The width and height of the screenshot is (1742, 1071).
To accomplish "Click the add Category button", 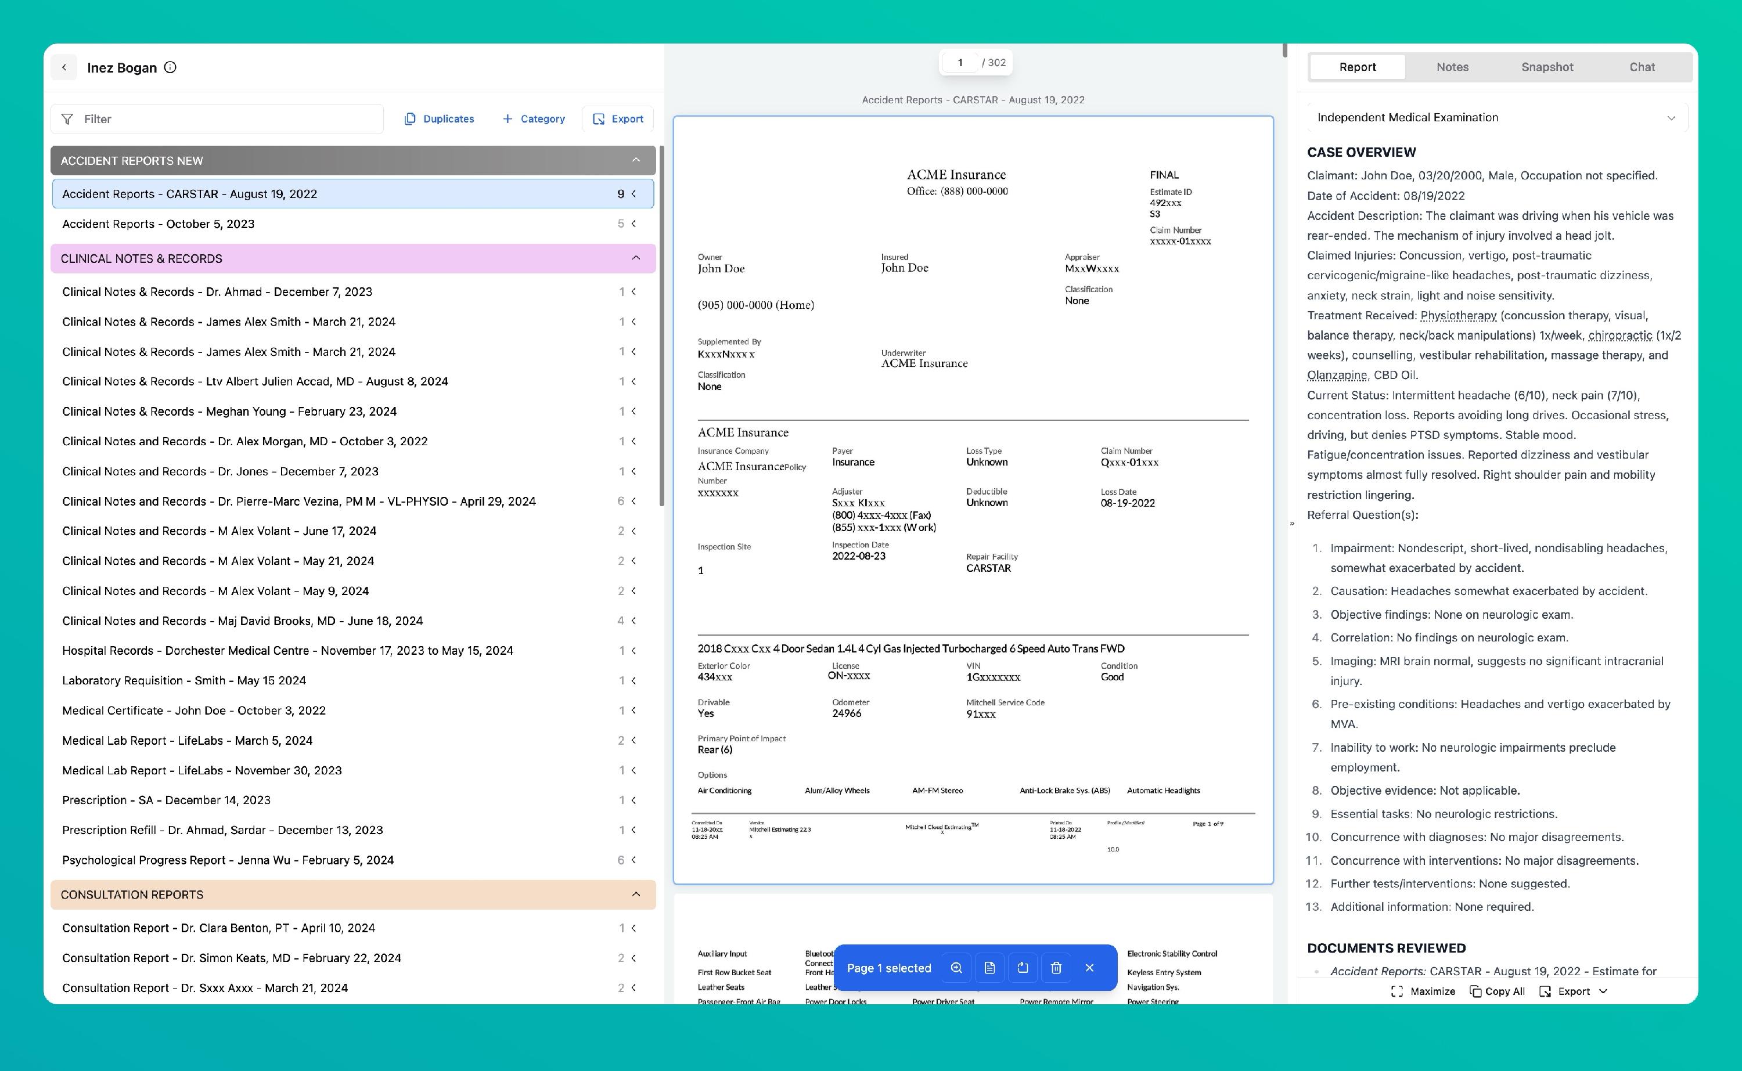I will (534, 119).
